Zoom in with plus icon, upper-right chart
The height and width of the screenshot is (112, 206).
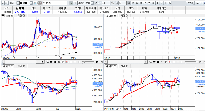click(x=174, y=62)
